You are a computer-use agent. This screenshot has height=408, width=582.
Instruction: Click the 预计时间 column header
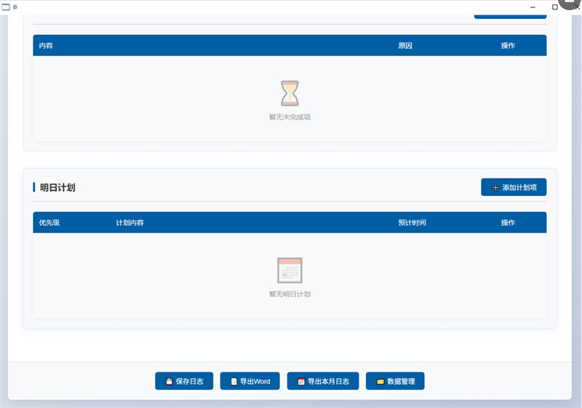point(412,223)
